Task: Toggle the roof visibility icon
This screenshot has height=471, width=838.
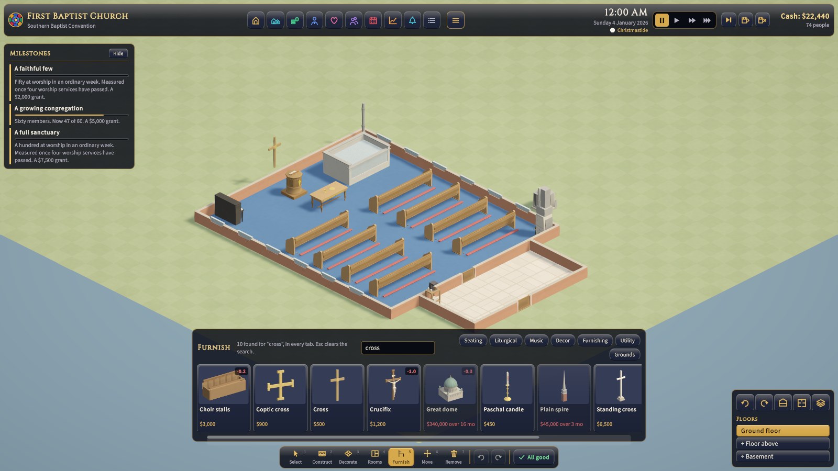Action: [x=783, y=403]
